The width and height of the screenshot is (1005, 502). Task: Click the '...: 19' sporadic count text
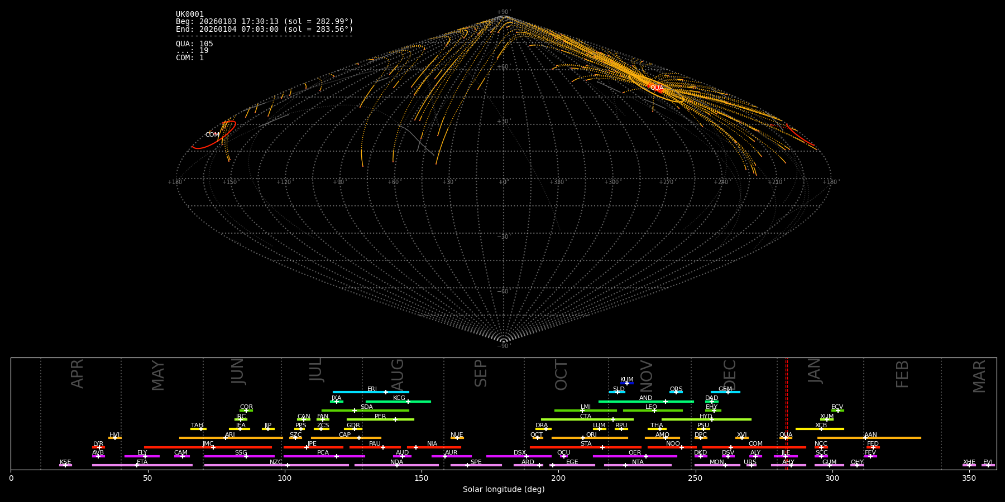192,51
